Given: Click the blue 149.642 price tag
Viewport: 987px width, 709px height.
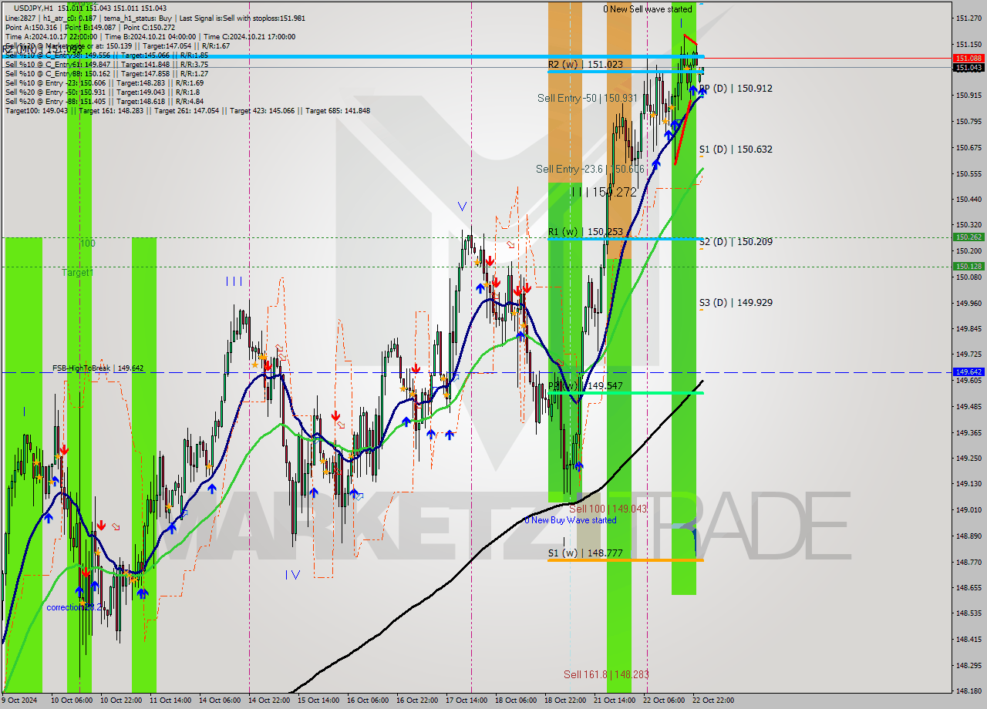Looking at the screenshot, I should (968, 371).
